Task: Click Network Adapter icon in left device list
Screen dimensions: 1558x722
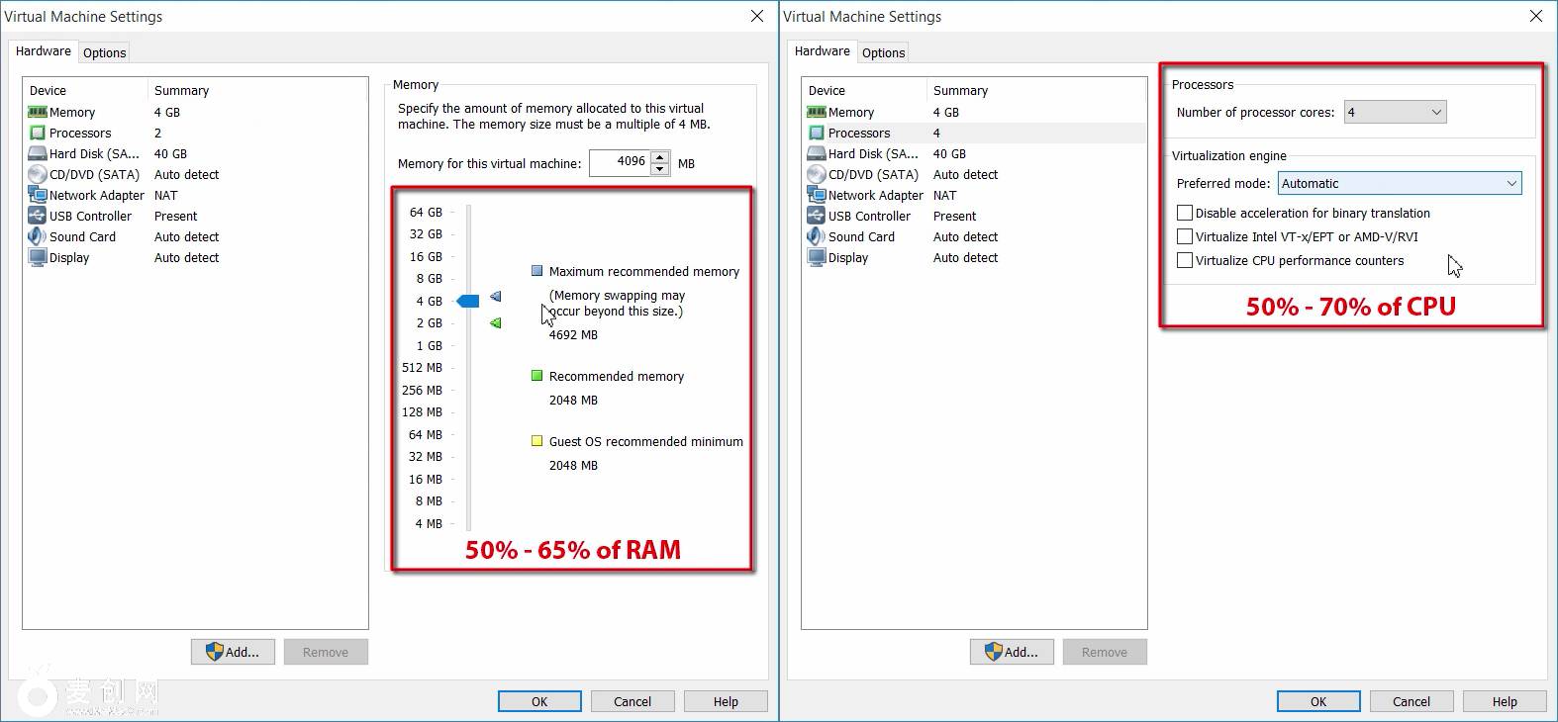Action: 38,196
